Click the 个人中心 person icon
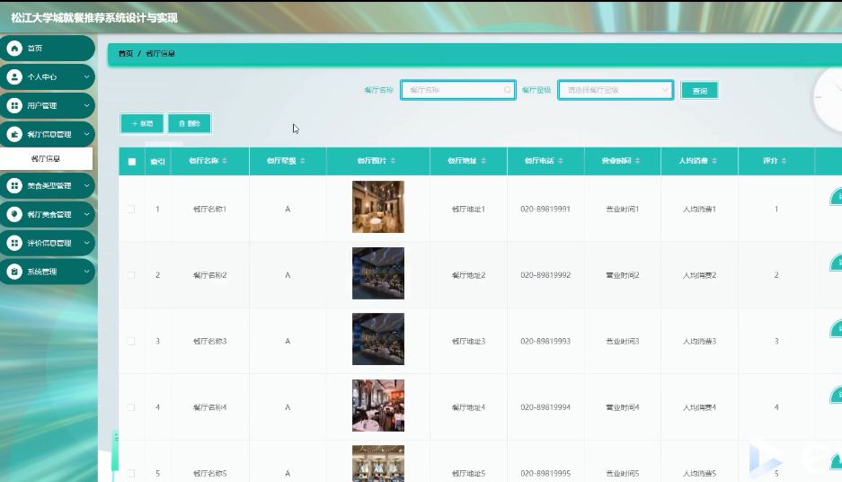842x482 pixels. [14, 76]
